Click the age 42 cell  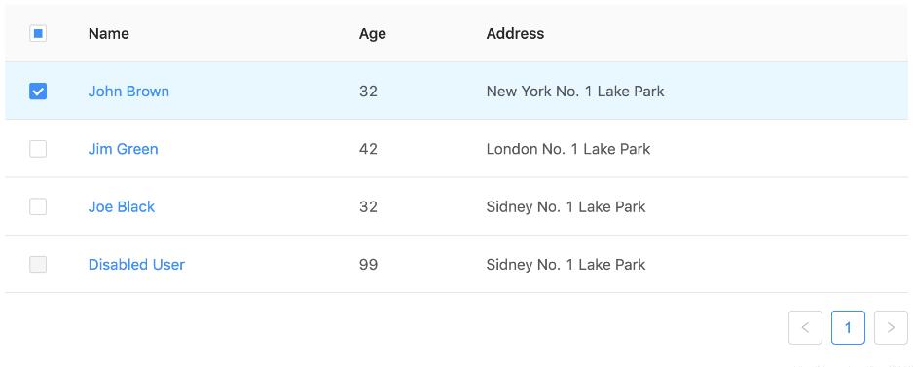[x=368, y=149]
